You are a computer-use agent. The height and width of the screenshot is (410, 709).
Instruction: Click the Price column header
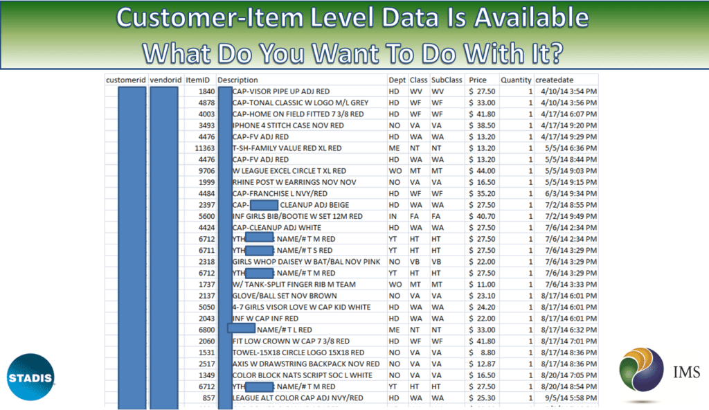point(478,80)
